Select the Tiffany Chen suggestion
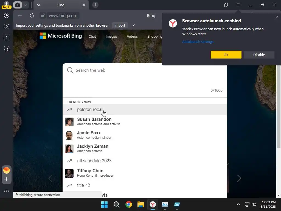The width and height of the screenshot is (281, 211). click(145, 173)
